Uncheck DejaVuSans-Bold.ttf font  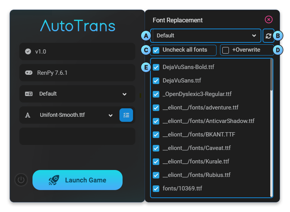156,67
